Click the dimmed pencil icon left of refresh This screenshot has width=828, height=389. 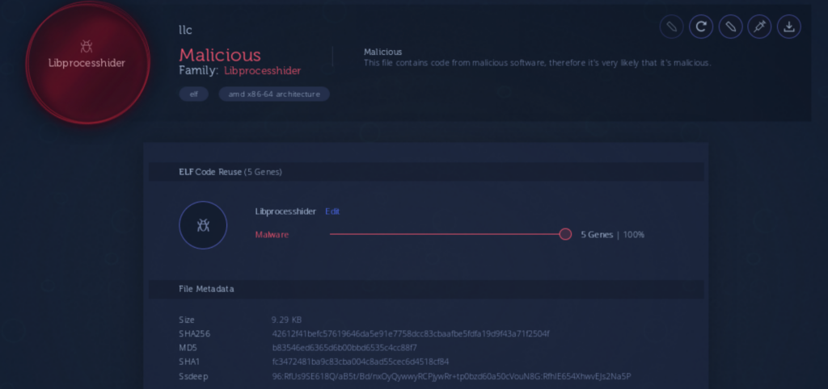coord(672,27)
